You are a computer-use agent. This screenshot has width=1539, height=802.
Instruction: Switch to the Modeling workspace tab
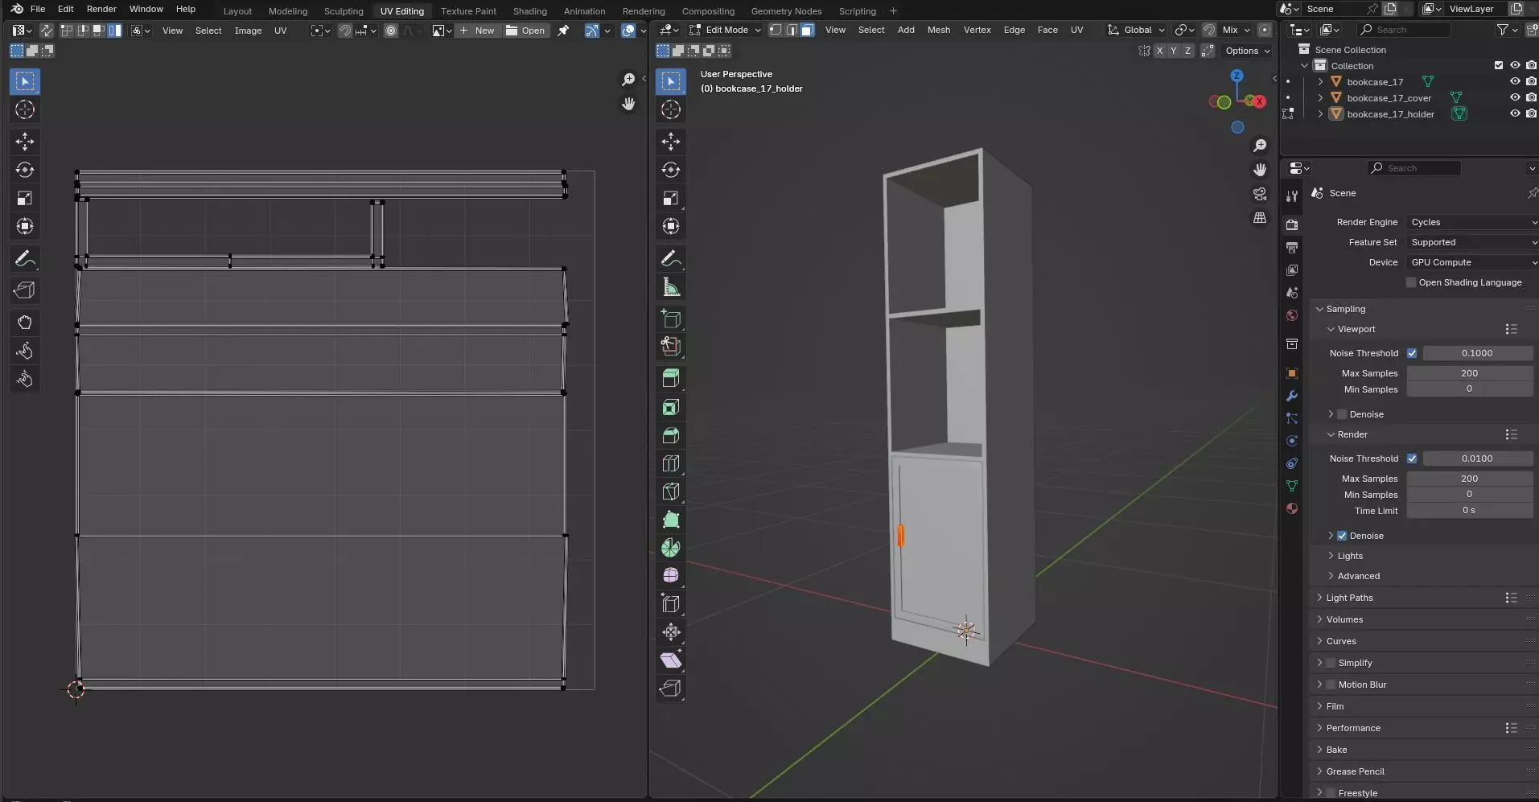[x=288, y=11]
